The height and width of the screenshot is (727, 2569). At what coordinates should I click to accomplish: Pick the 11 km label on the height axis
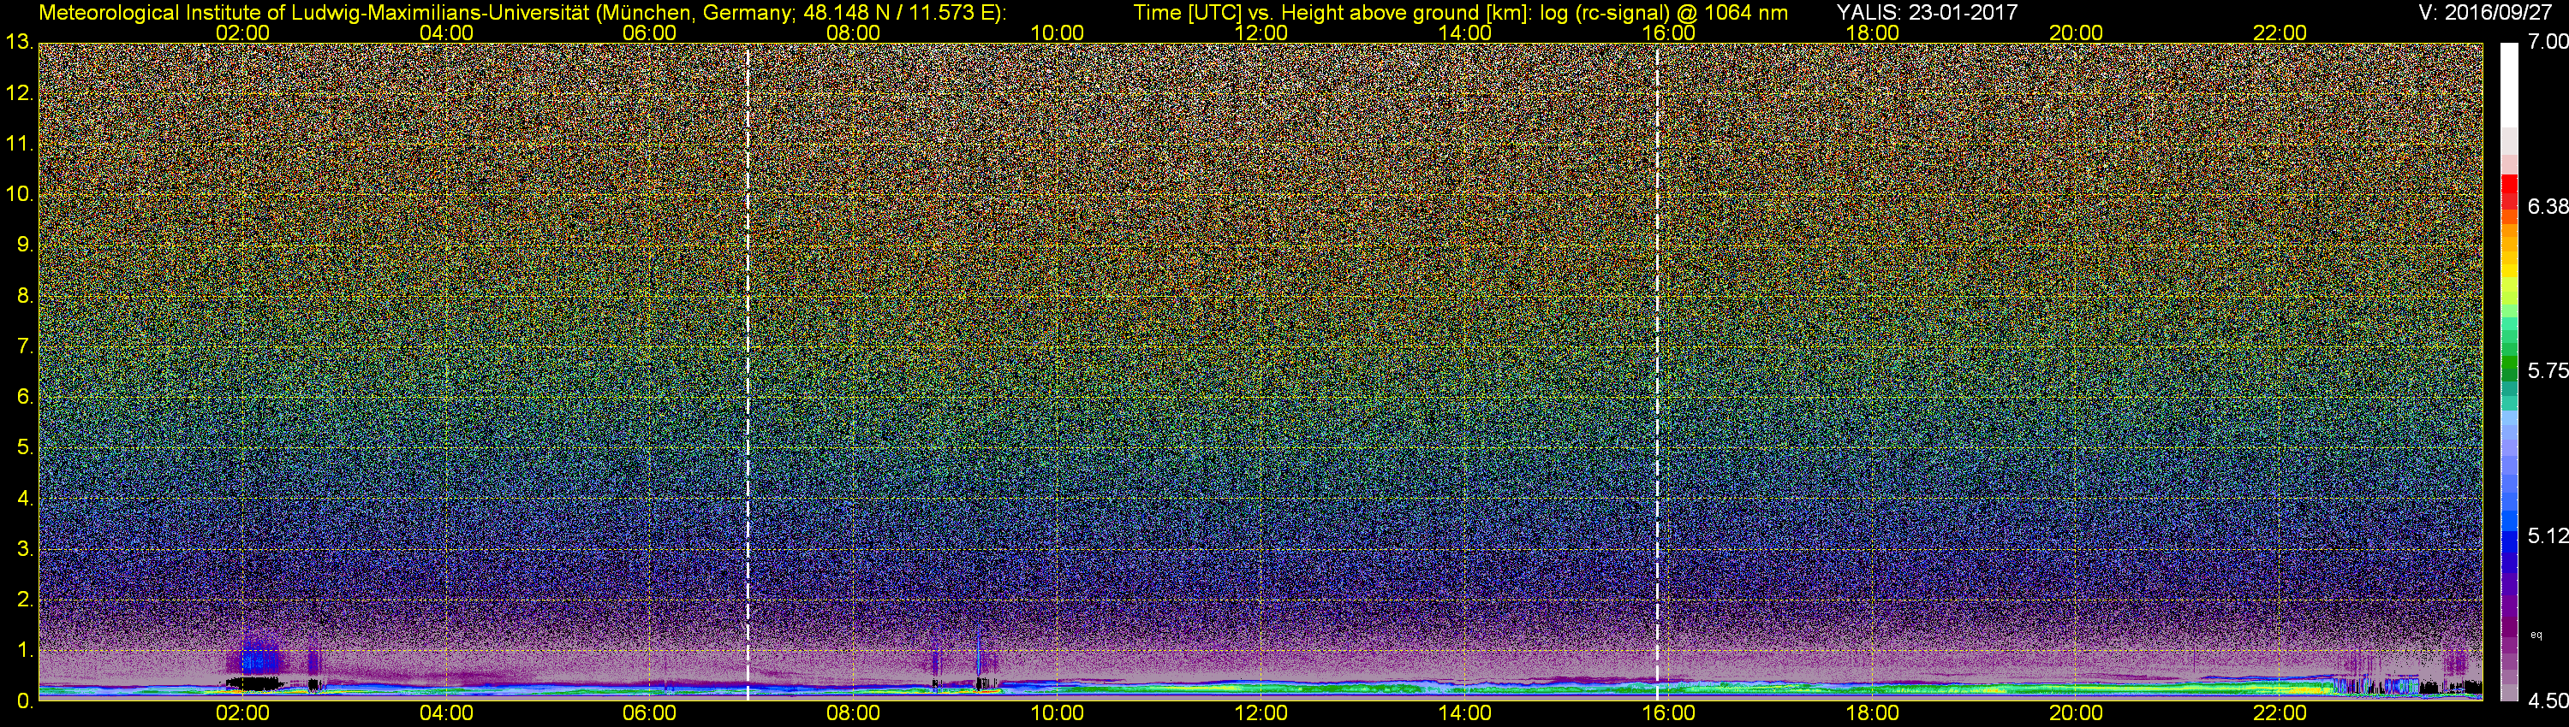point(19,144)
